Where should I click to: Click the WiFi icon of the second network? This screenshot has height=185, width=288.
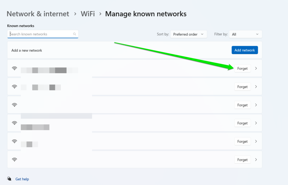coord(15,87)
